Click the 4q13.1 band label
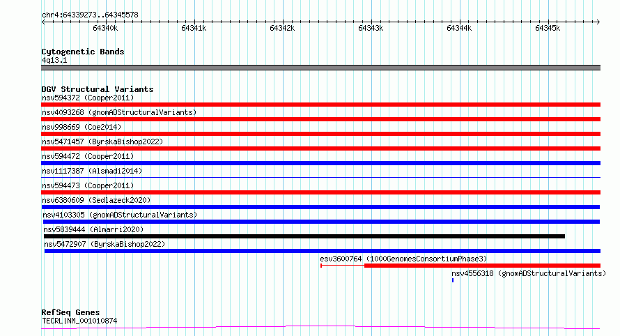 (x=54, y=60)
